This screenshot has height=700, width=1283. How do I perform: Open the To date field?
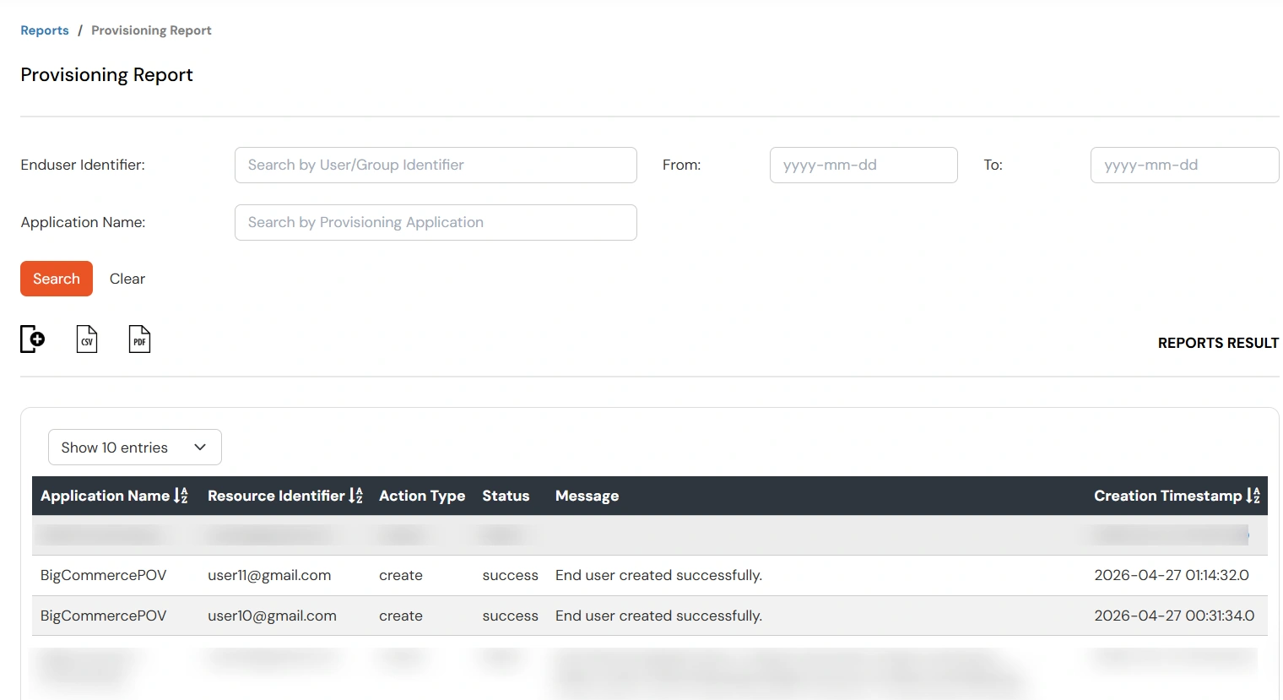pos(1184,165)
